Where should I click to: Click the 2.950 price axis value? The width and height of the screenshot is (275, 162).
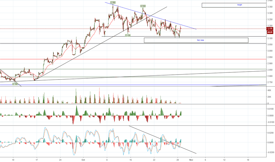pyautogui.click(x=270, y=57)
